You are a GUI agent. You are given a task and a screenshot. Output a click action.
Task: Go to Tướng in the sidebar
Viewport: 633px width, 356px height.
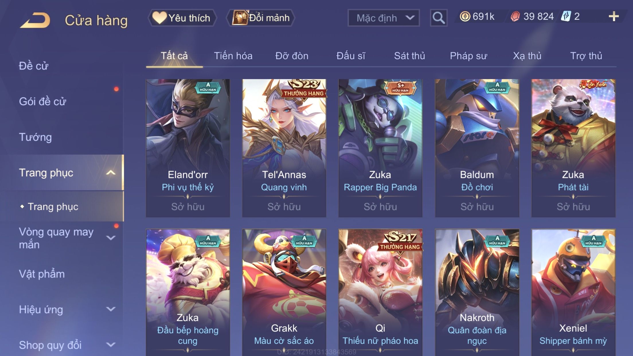coord(35,137)
